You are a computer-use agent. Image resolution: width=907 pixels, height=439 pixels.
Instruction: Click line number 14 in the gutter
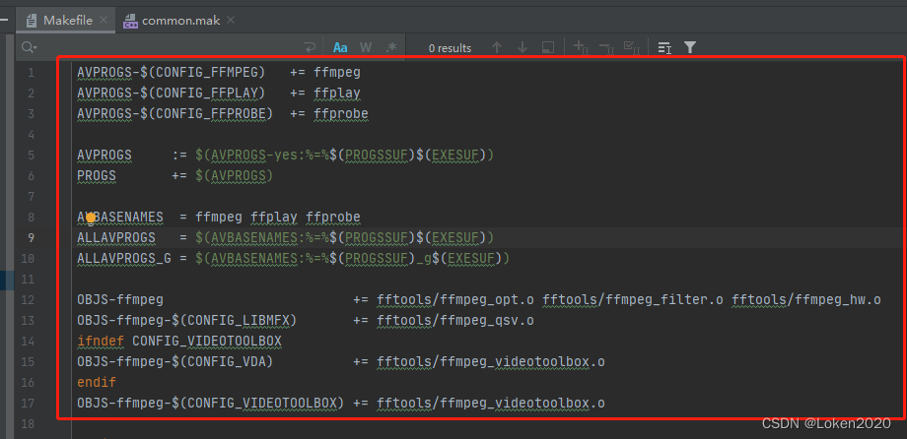pyautogui.click(x=28, y=342)
